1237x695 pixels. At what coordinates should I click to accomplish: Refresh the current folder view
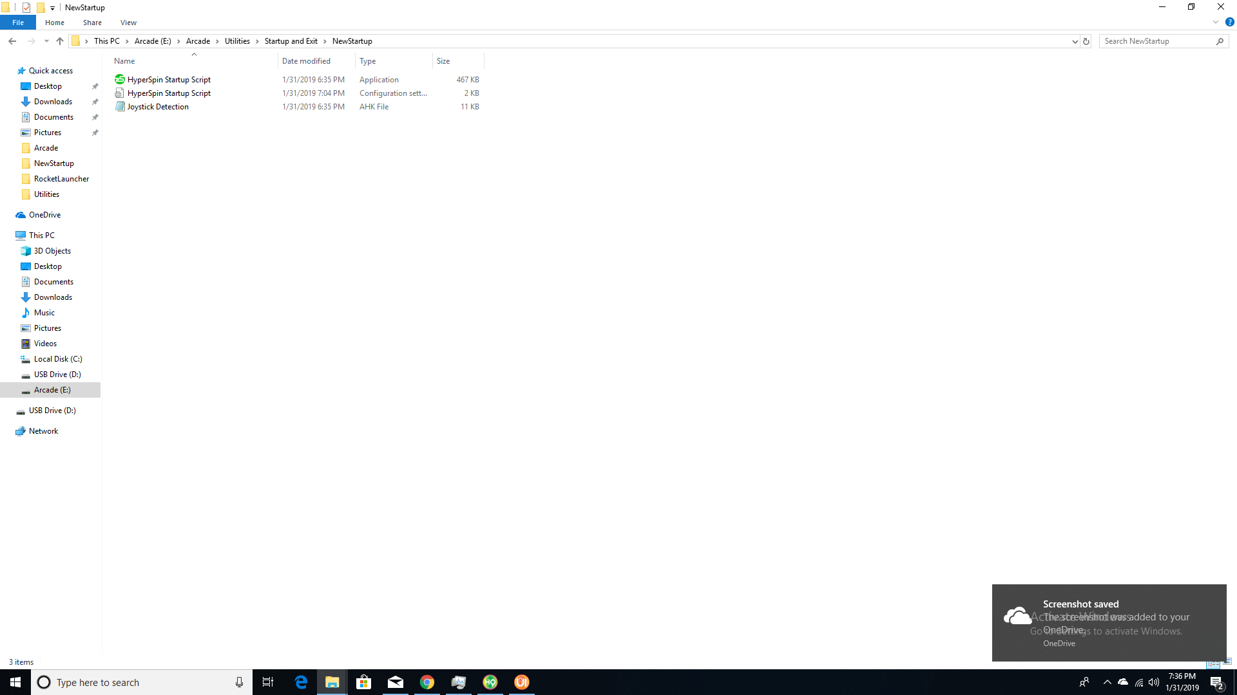[x=1086, y=41]
